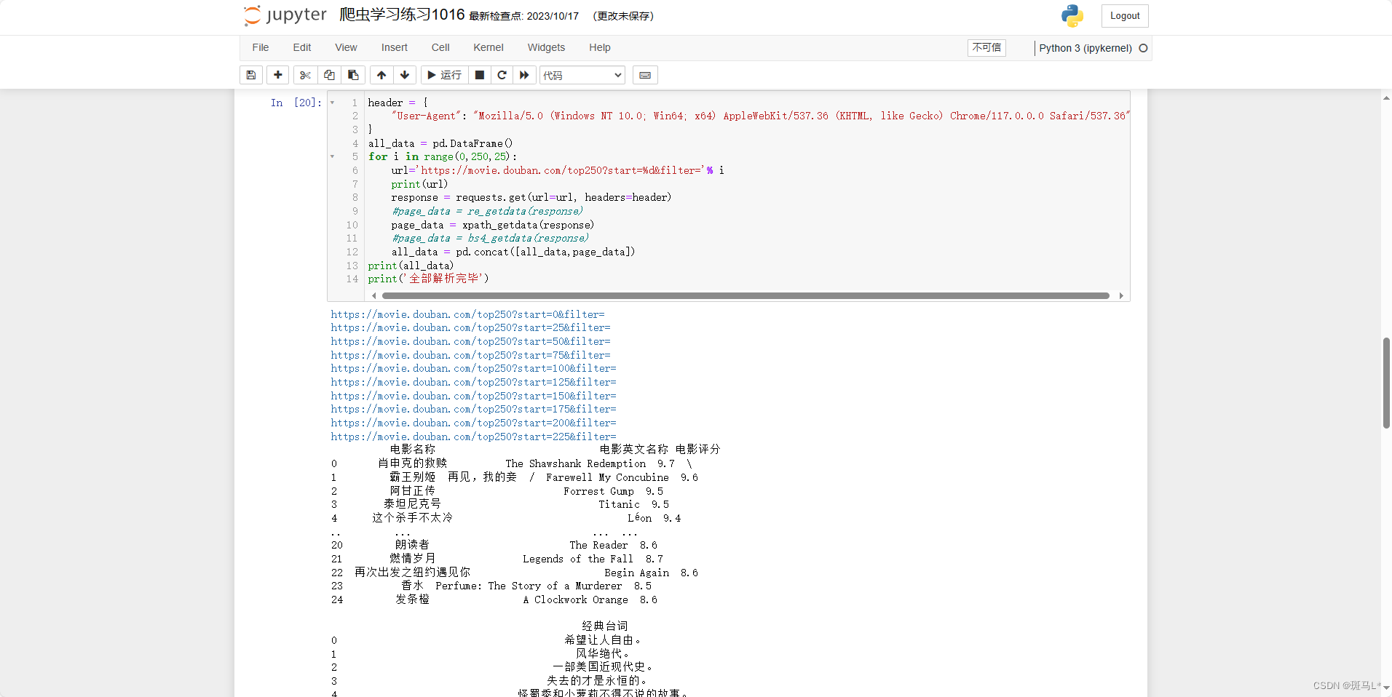
Task: Move selected cell up arrow
Action: pyautogui.click(x=381, y=75)
